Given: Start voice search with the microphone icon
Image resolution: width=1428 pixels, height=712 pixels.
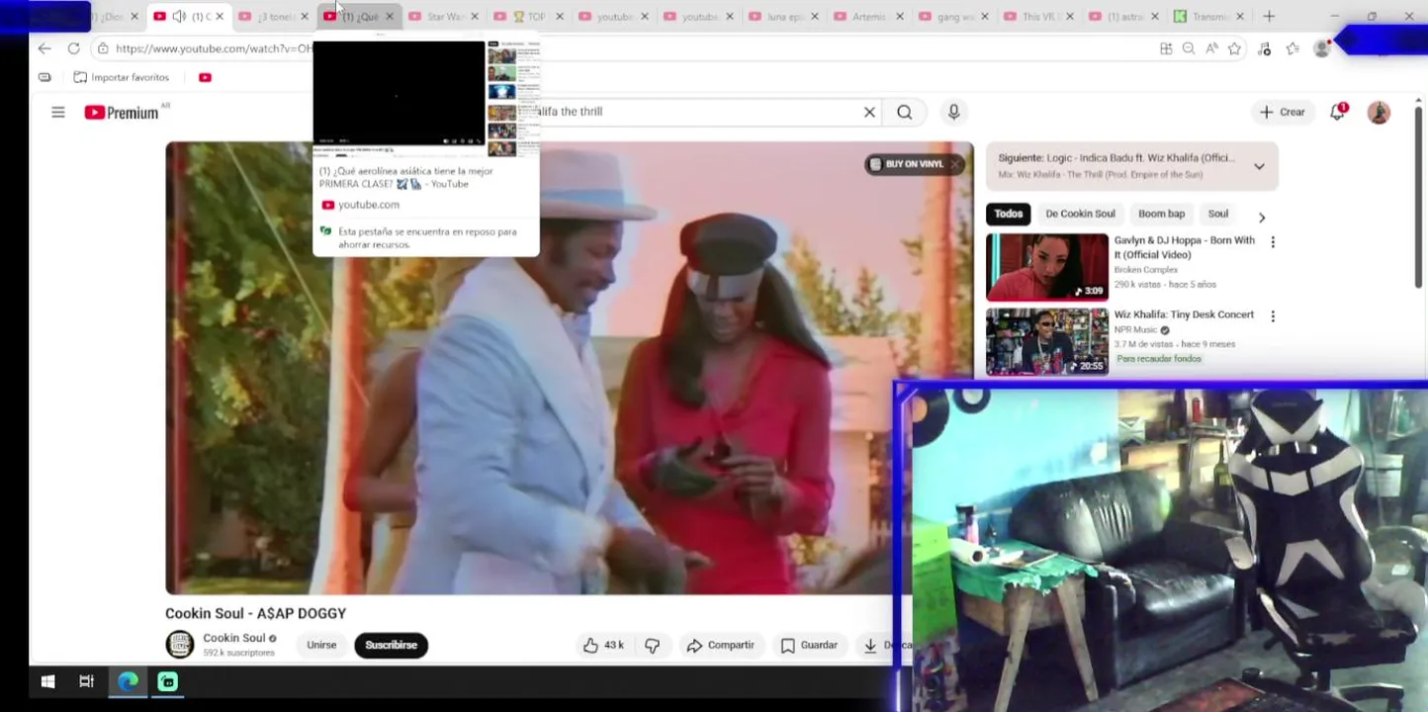Looking at the screenshot, I should [953, 113].
